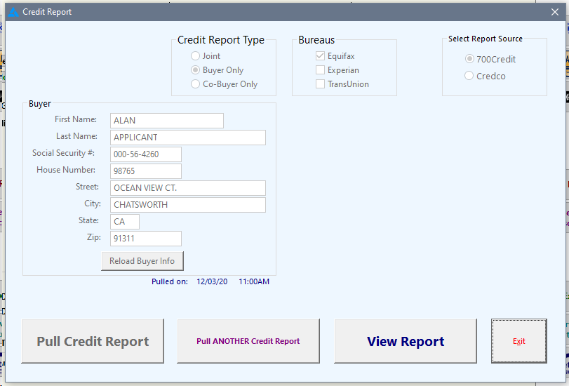
Task: Focus the Social Security number field
Action: click(146, 154)
